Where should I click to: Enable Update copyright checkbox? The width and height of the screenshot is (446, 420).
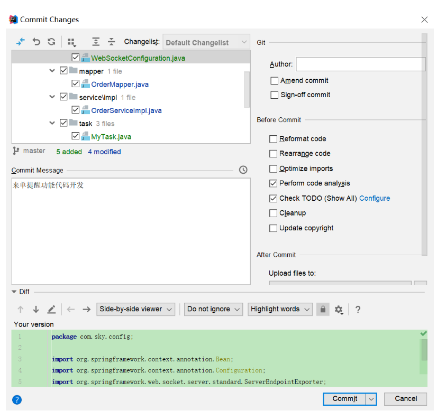click(273, 228)
